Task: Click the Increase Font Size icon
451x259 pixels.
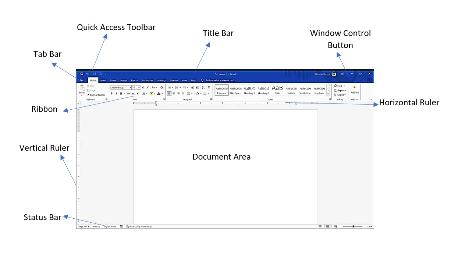Action: (143, 88)
